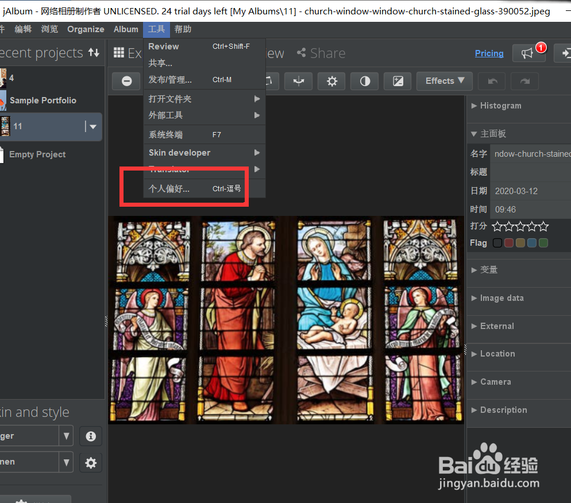The width and height of the screenshot is (571, 503).
Task: Open the Album menu
Action: [126, 29]
